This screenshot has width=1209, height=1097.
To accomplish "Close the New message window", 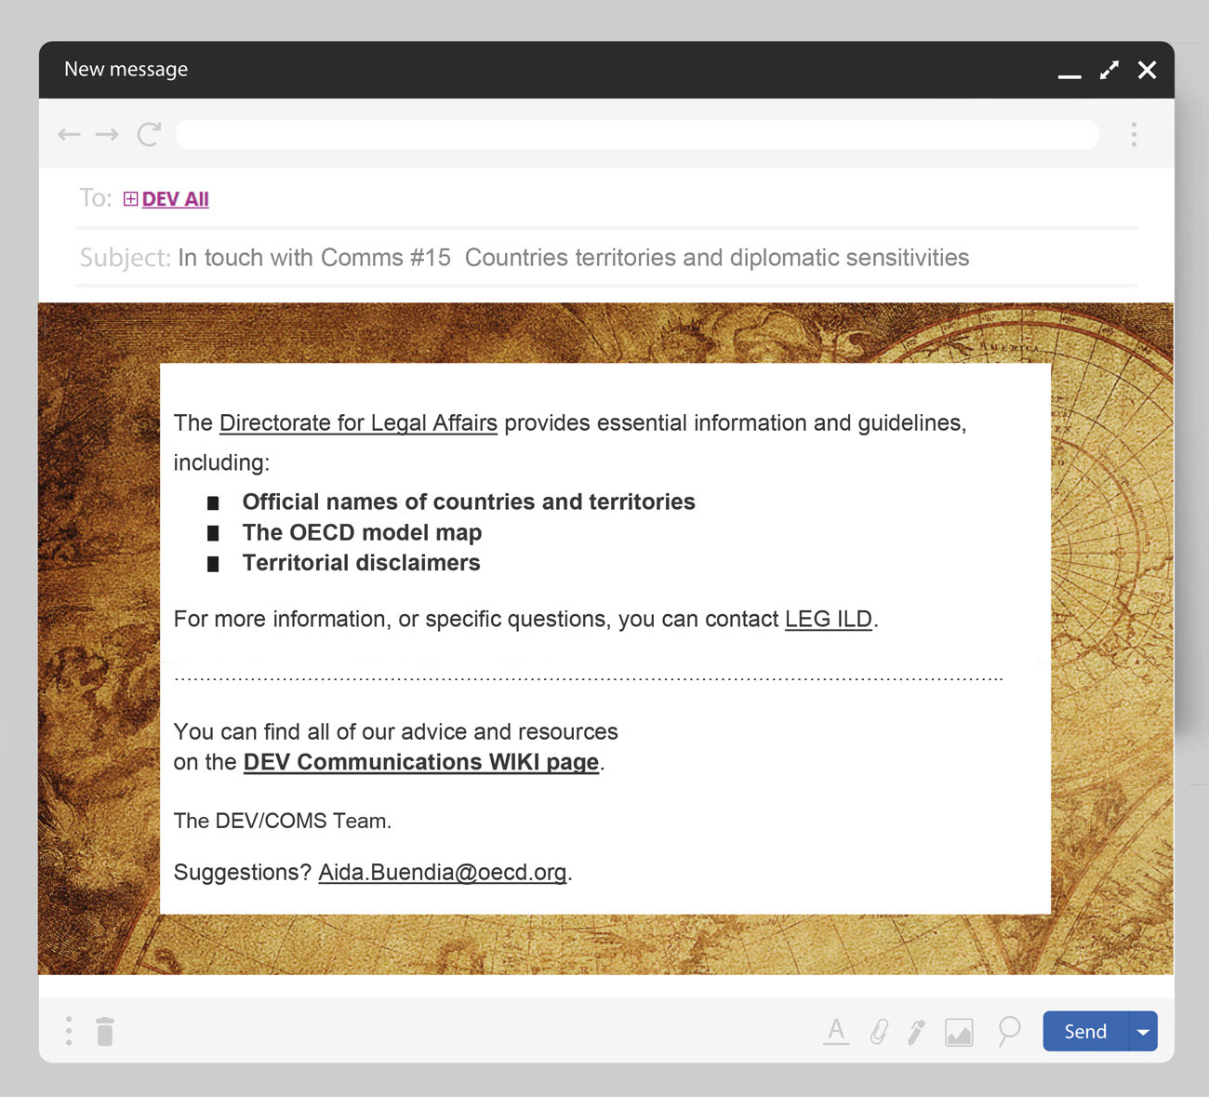I will pyautogui.click(x=1148, y=71).
